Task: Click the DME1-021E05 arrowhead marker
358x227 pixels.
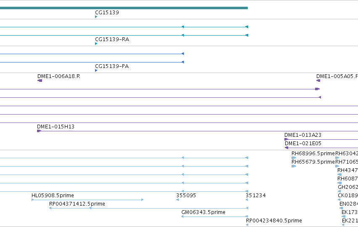Action: coord(286,148)
